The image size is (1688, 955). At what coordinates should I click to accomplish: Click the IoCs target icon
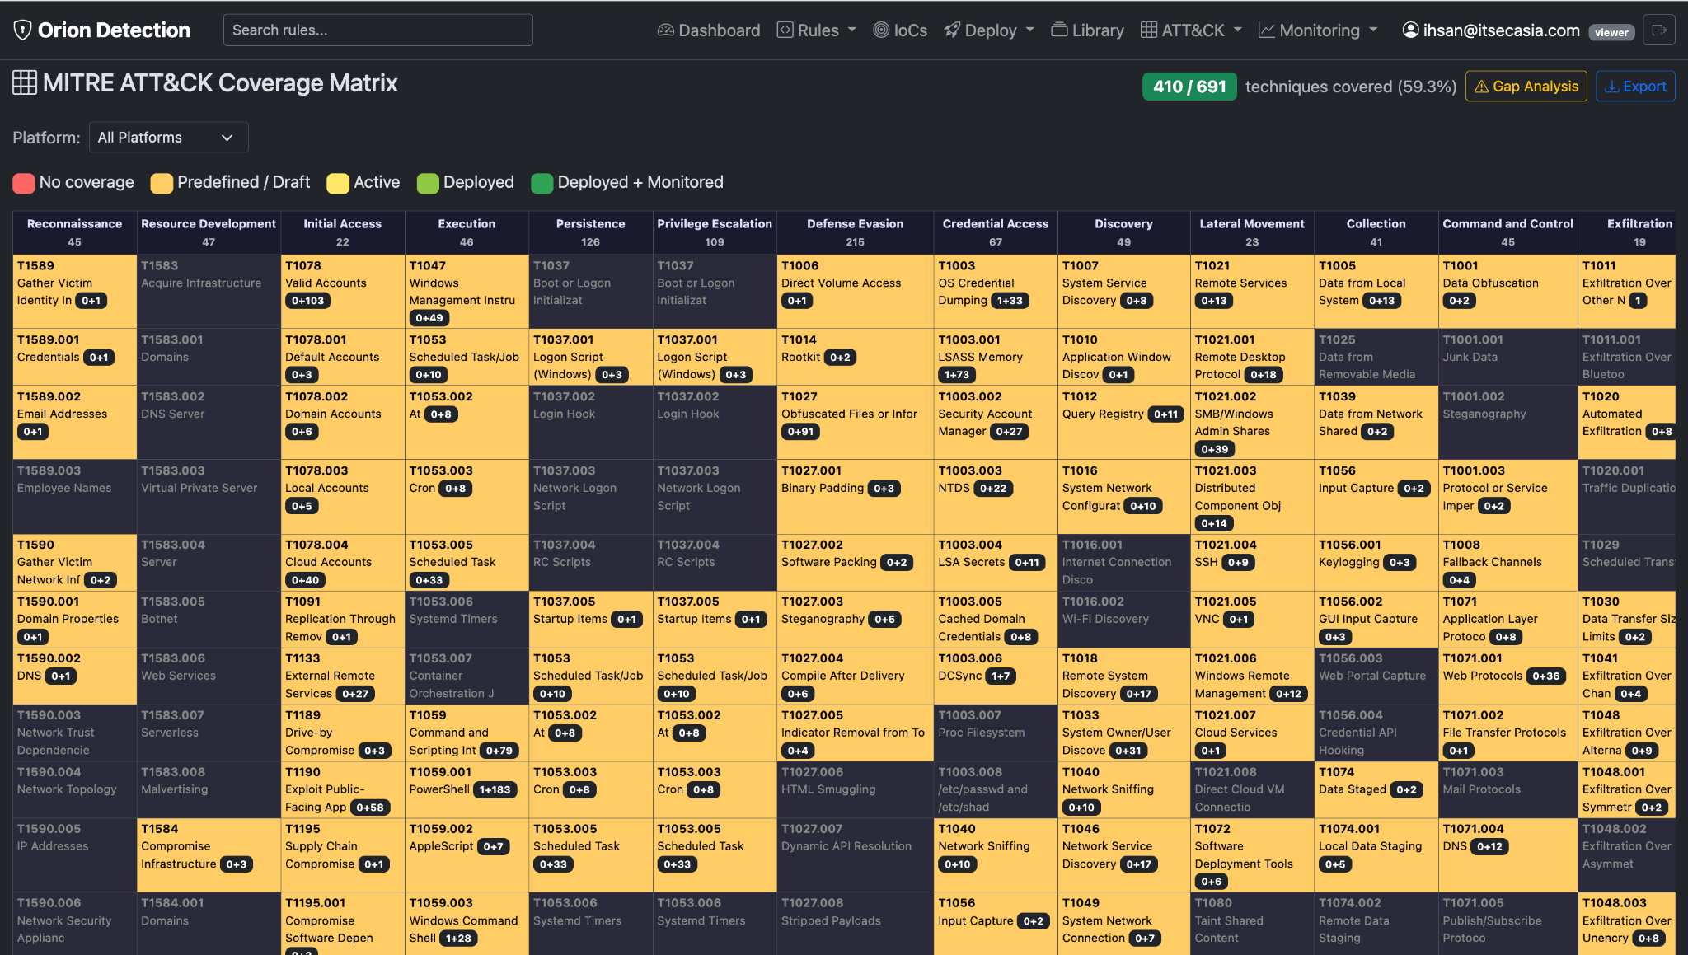click(x=881, y=30)
